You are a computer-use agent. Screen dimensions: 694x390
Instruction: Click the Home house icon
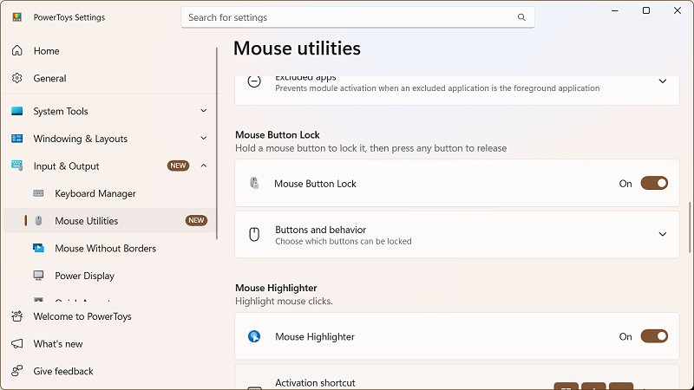pos(16,51)
